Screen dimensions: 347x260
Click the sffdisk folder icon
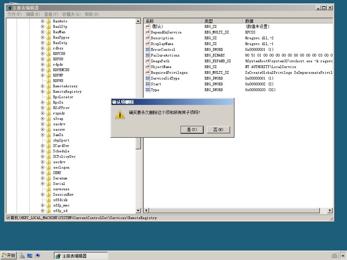pyautogui.click(x=49, y=200)
